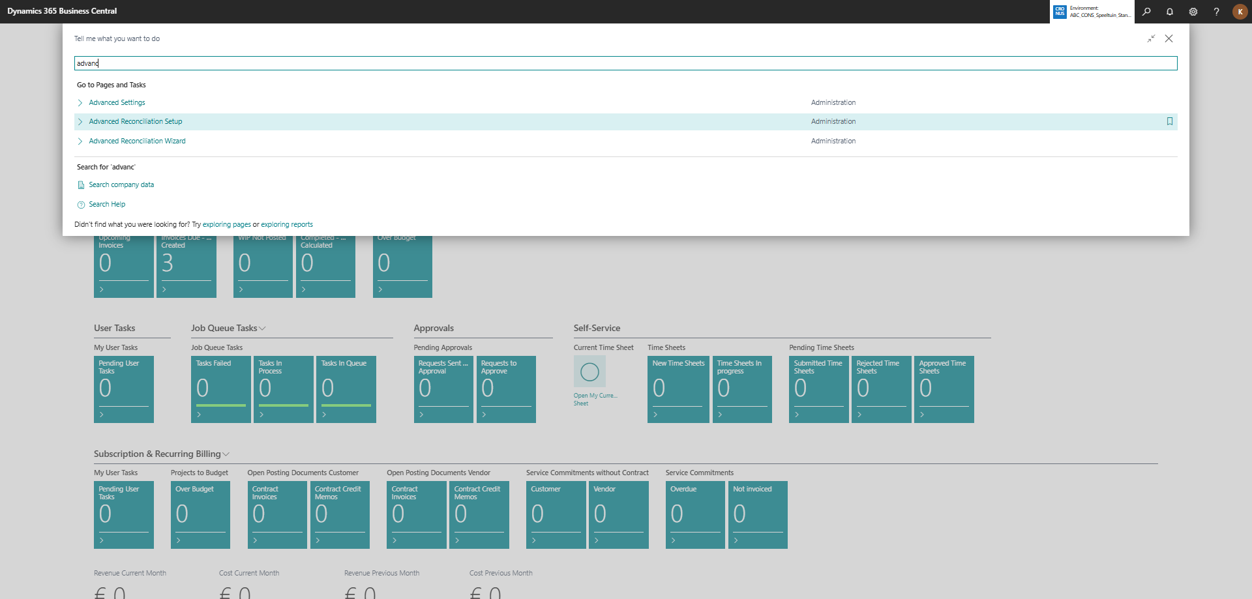Open Search Help option
The height and width of the screenshot is (599, 1252).
tap(107, 205)
